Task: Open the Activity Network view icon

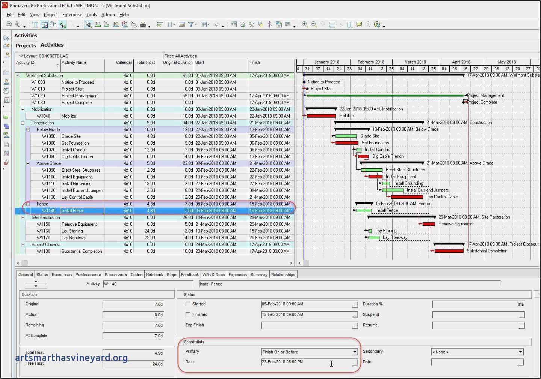Action: click(x=53, y=25)
